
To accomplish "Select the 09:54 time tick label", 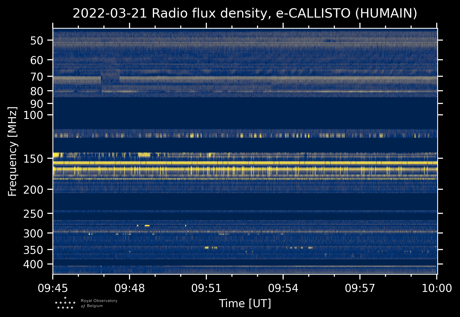I will 283,288.
